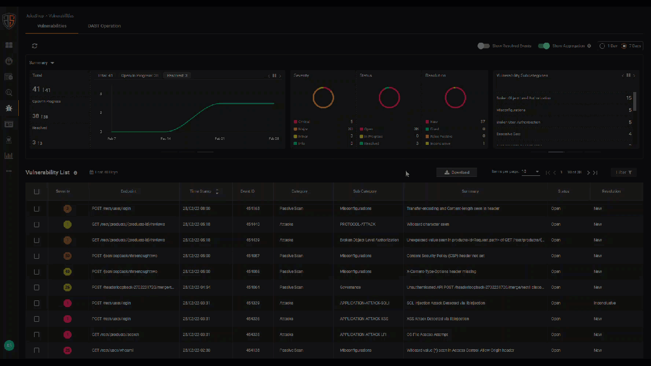651x366 pixels.
Task: Open the dashboard grid icon in the sidebar
Action: pyautogui.click(x=9, y=45)
